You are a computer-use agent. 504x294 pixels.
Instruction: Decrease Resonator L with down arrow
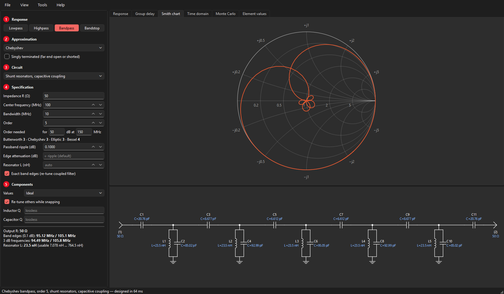pos(100,165)
